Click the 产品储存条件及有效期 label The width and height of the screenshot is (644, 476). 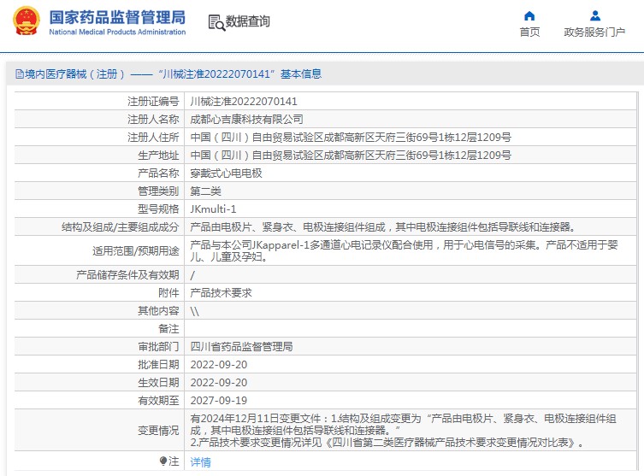(x=127, y=275)
